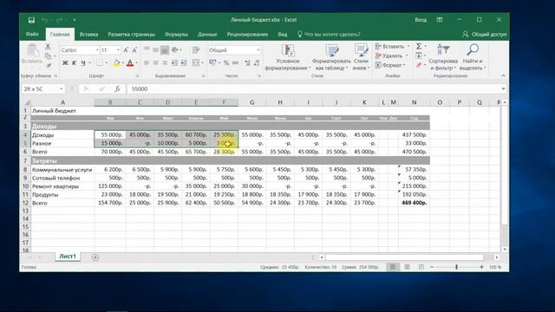Apply red font color A icon
The image size is (555, 312).
(130, 63)
